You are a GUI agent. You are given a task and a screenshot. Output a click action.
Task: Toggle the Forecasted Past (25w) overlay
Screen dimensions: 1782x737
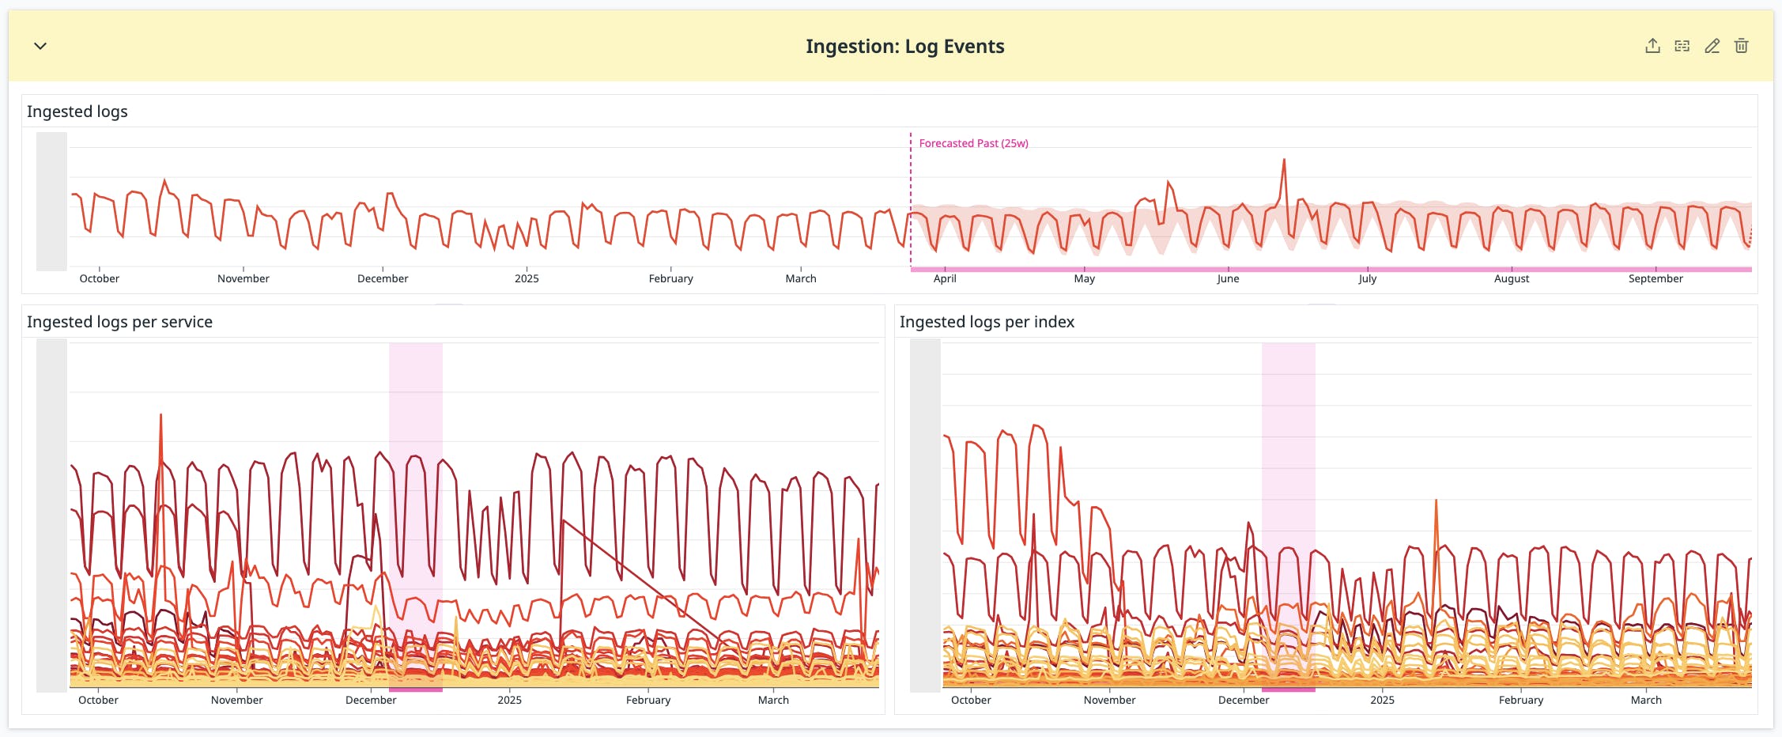pos(974,143)
